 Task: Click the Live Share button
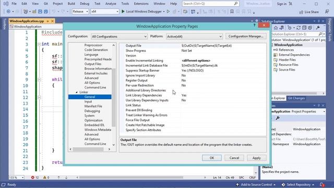[309, 12]
